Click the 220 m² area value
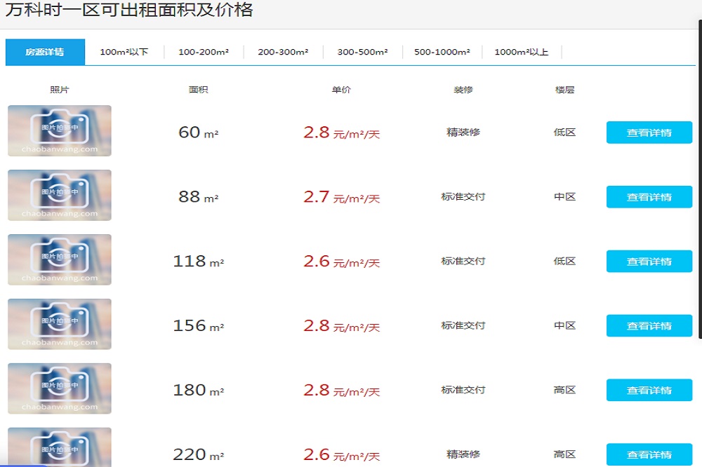 point(199,454)
